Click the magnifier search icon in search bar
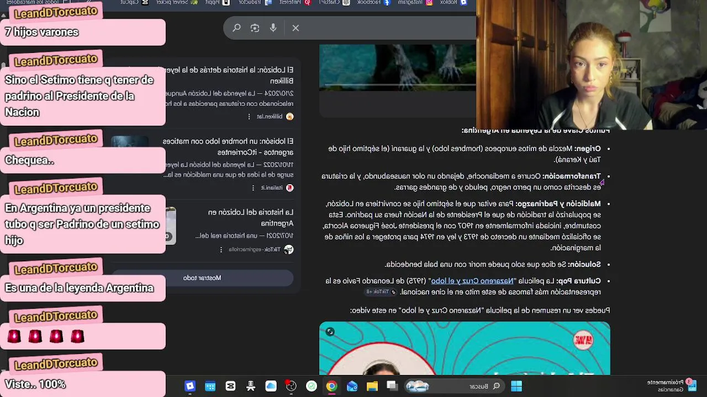The height and width of the screenshot is (397, 707). click(x=236, y=28)
